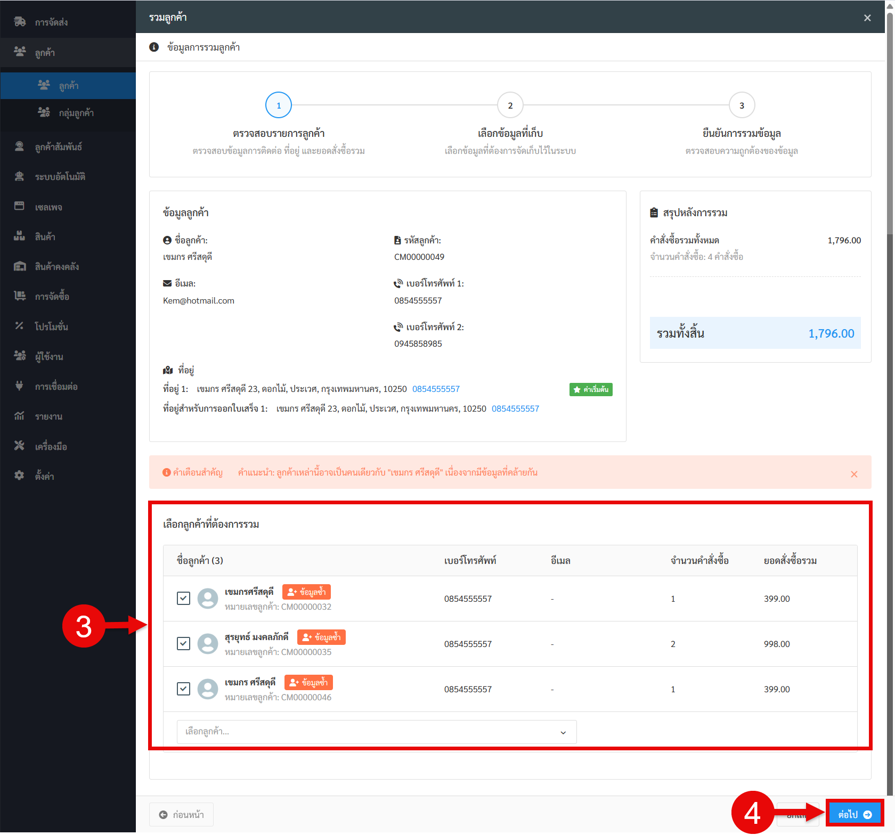The width and height of the screenshot is (895, 835).
Task: Toggle checkbox for customer CM00000046
Action: coord(183,689)
